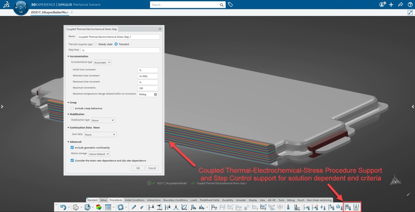Switch to the Setup tab
Viewport: 415px width, 212px height.
103,200
